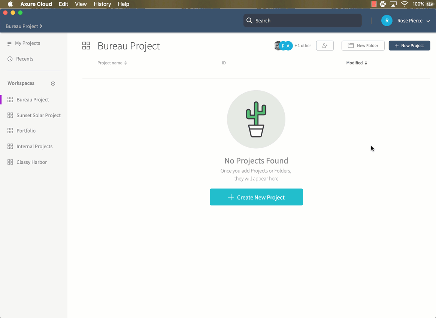This screenshot has width=436, height=318.
Task: Click the Classy Harbor workspace grid icon
Action: point(10,162)
